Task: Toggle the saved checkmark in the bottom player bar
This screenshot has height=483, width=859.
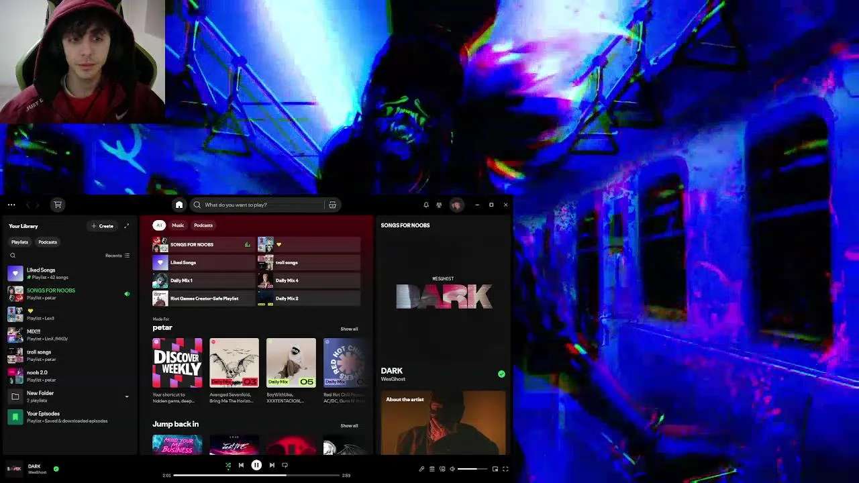Action: coord(56,469)
